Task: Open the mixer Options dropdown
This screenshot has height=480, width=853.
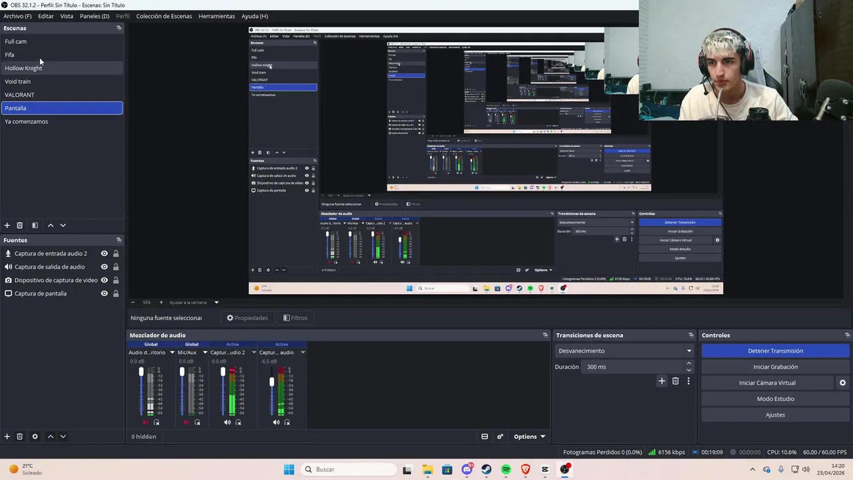Action: 530,437
